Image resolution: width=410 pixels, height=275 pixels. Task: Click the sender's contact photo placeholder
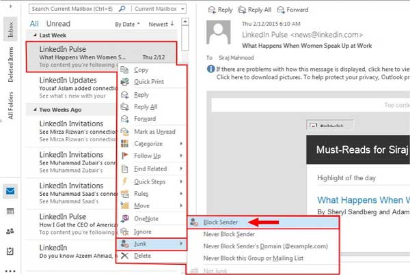point(219,32)
